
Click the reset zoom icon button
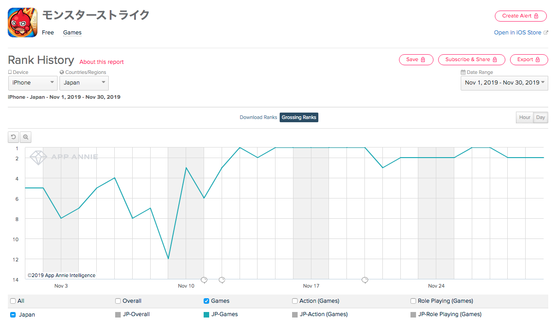point(13,137)
